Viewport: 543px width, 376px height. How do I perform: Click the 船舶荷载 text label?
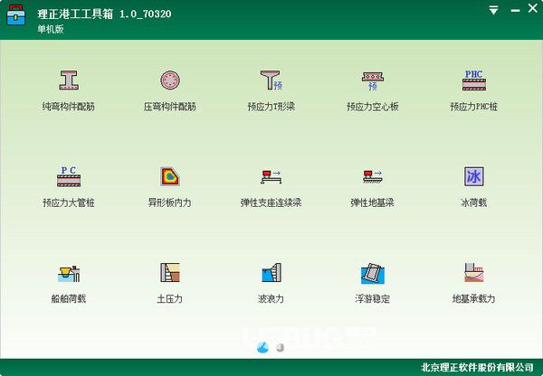[69, 299]
